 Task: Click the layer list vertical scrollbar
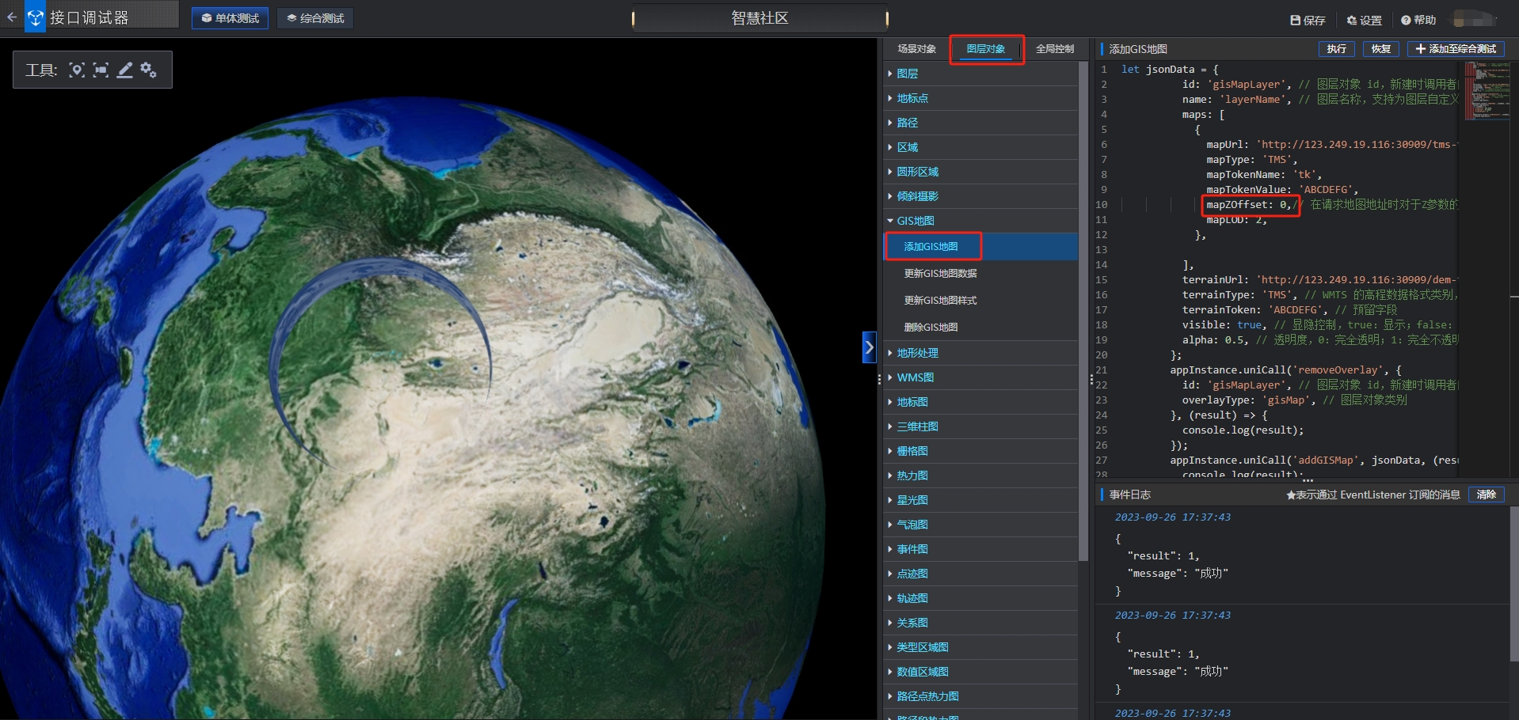pyautogui.click(x=1083, y=312)
